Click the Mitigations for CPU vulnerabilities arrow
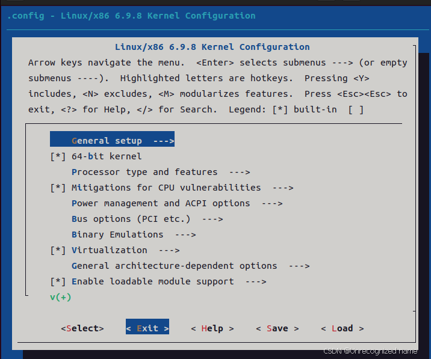Screen dimensions: 431x359 283,188
